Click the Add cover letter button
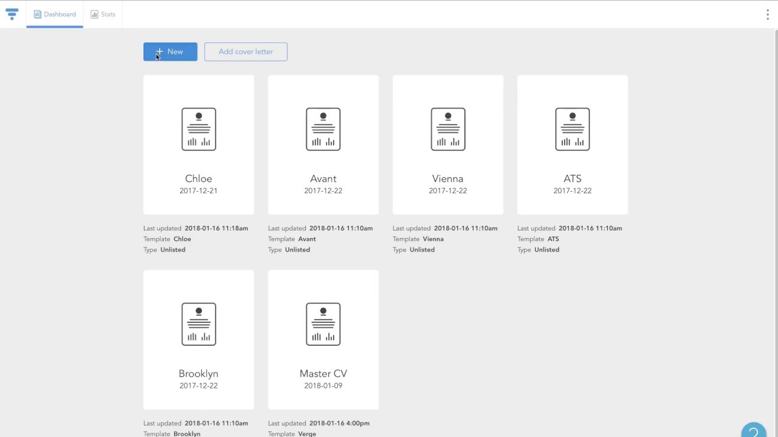This screenshot has height=437, width=778. click(246, 52)
